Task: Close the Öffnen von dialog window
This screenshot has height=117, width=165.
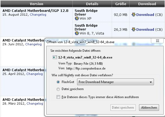Action: coord(157,41)
